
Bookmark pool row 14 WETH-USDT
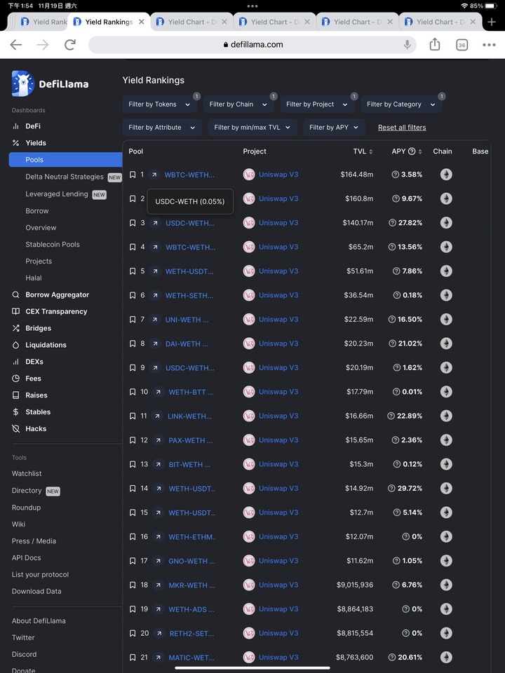pos(133,489)
